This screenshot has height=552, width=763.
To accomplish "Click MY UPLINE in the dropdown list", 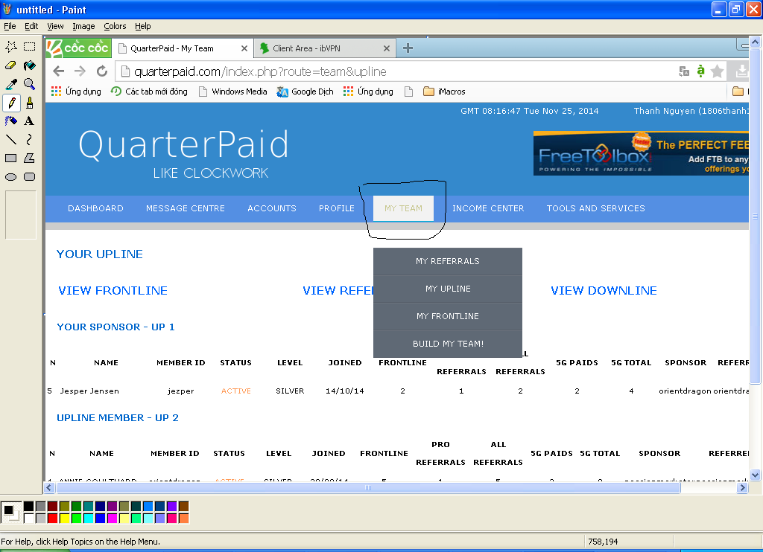I will coord(448,289).
